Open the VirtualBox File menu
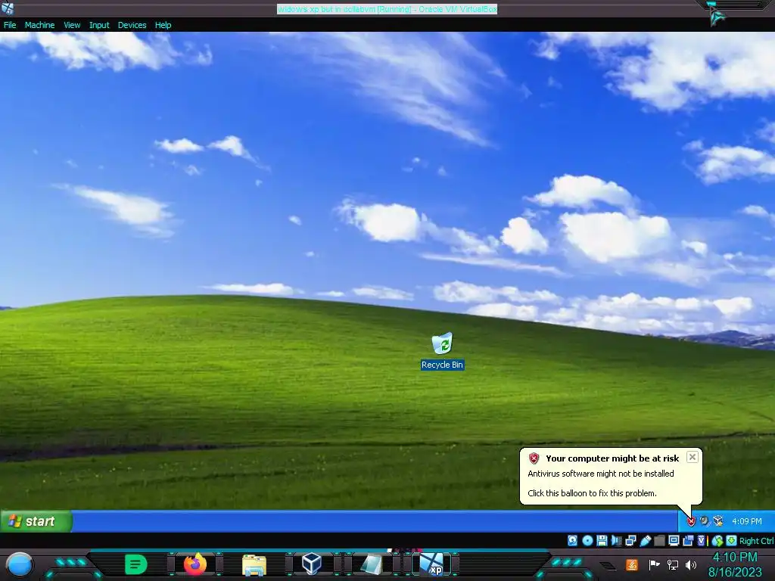 point(10,25)
